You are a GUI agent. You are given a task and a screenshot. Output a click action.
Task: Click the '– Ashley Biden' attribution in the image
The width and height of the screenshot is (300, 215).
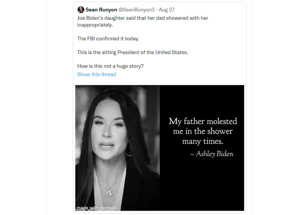point(212,154)
